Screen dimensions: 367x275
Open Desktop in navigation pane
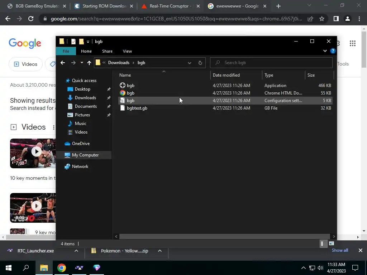82,89
